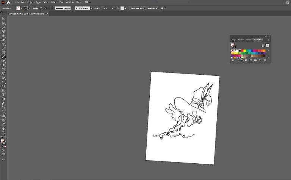Select the Type tool

click(3, 44)
